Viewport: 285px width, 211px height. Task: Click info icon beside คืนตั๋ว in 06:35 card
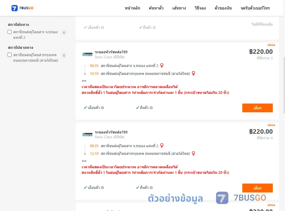[151, 108]
